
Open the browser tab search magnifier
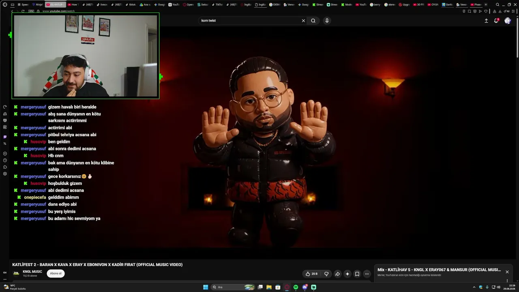point(498,4)
